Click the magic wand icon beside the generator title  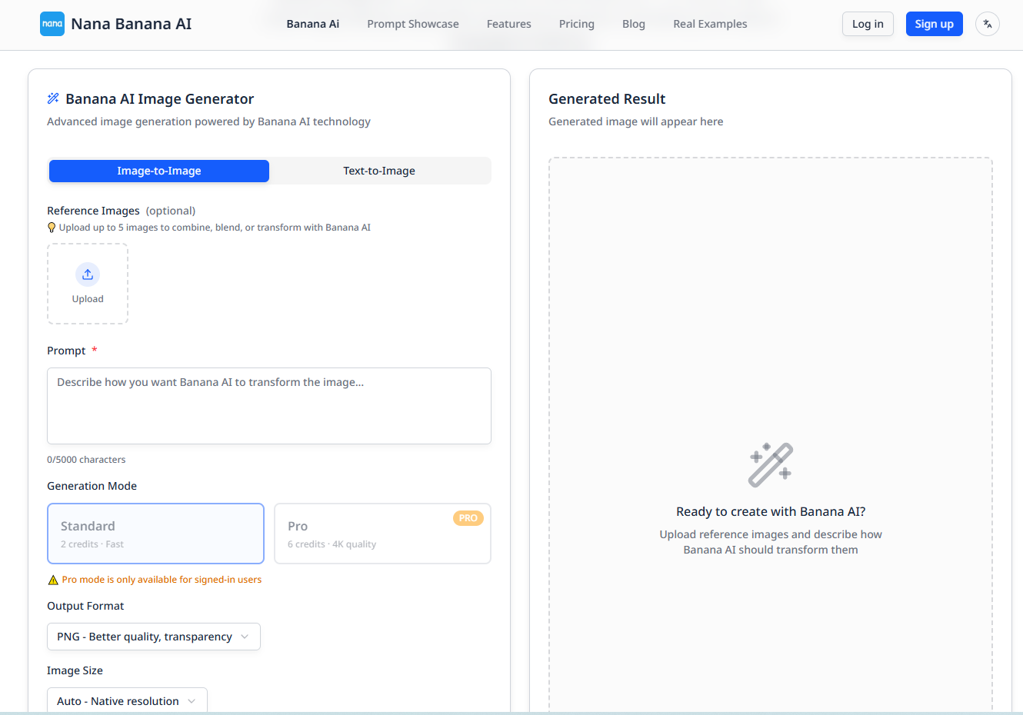[52, 98]
